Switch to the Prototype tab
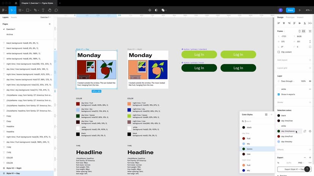Image resolution: width=314 pixels, height=176 pixels. (290, 17)
